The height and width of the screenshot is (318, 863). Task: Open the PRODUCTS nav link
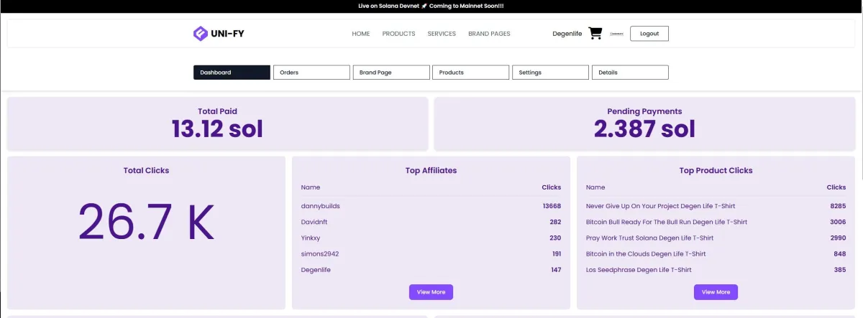pos(398,34)
